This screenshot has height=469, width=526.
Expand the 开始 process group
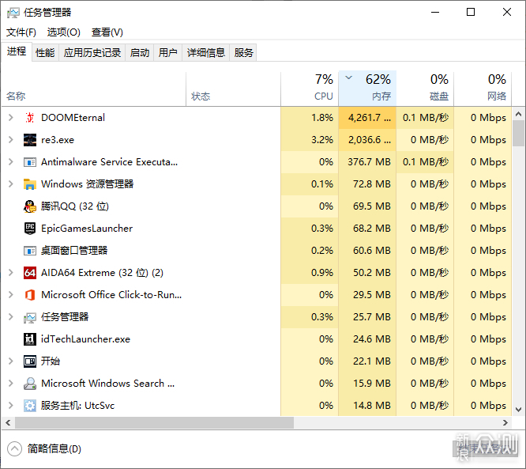point(11,361)
